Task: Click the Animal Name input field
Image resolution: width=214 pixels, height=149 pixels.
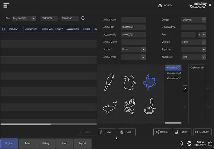Action: pos(134,20)
